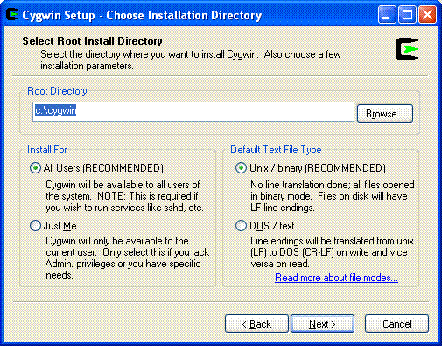This screenshot has width=442, height=346.
Task: Focus the Root Directory path field
Action: 193,111
